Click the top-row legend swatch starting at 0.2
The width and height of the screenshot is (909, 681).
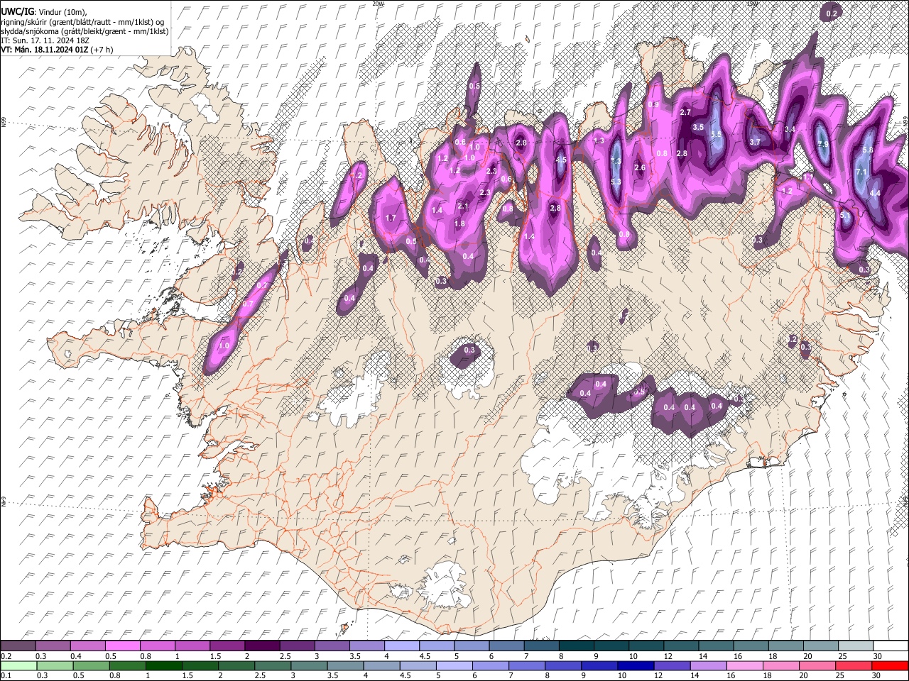point(18,646)
